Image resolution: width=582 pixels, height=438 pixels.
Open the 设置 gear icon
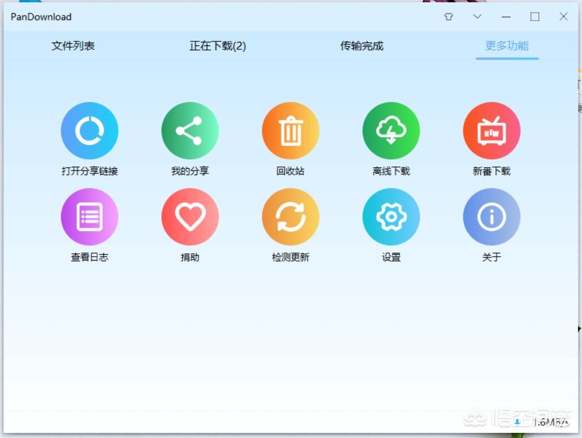coord(391,216)
